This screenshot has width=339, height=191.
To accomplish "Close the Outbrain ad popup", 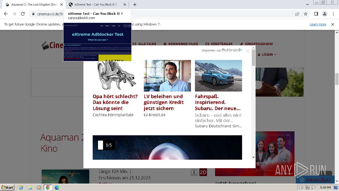I will pos(248,51).
